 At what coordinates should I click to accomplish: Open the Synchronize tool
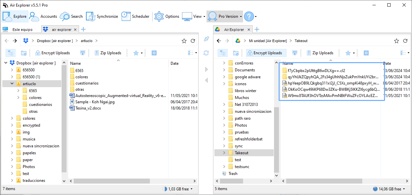pos(102,16)
